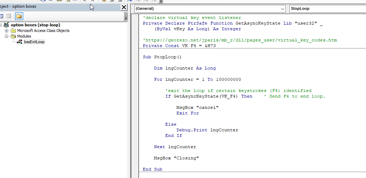Screen dimensions: 366x178
Task: Open main toolbar overflow options arrow
Action: pyautogui.click(x=161, y=1)
